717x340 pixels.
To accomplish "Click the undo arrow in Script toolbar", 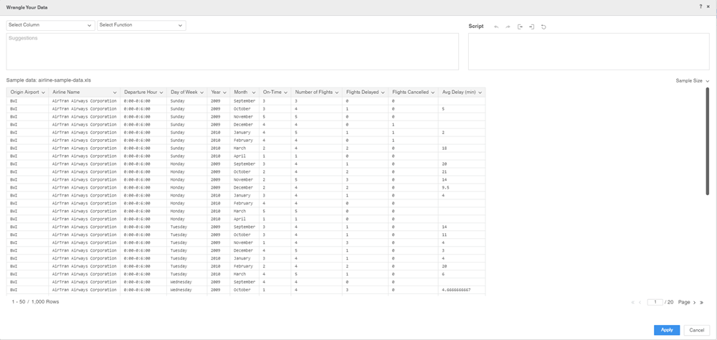I will (x=496, y=27).
